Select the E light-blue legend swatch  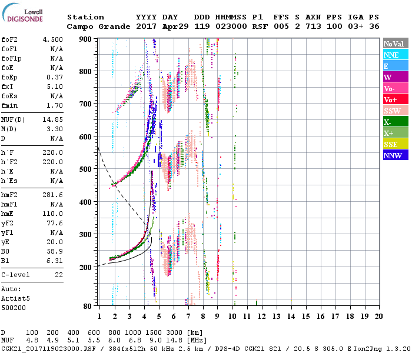click(396, 66)
